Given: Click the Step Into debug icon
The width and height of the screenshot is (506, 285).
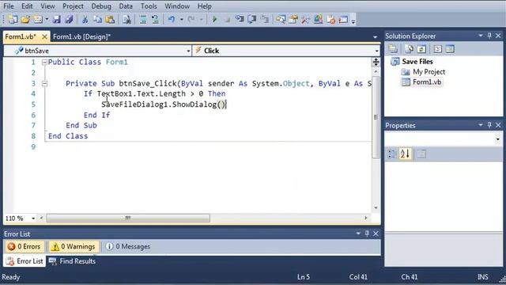Looking at the screenshot, I should (x=240, y=20).
